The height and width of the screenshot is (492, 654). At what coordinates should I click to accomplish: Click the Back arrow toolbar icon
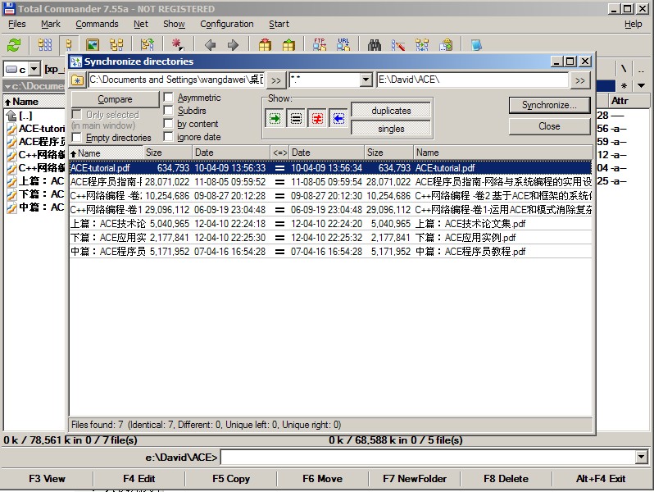pyautogui.click(x=211, y=45)
